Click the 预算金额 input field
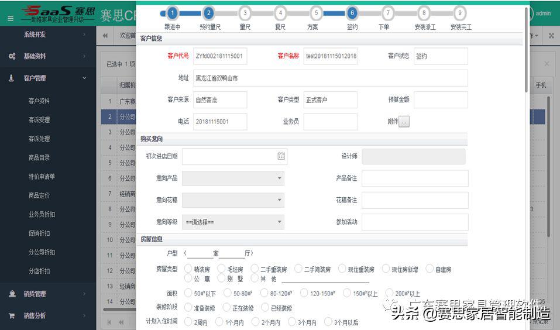 point(441,99)
